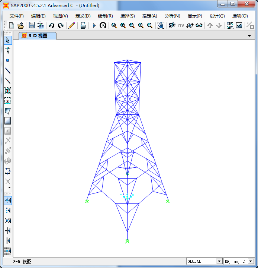Screen dimensions: 258x268
Task: Open the KN, mm, C units dropdown
Action: coord(251,262)
